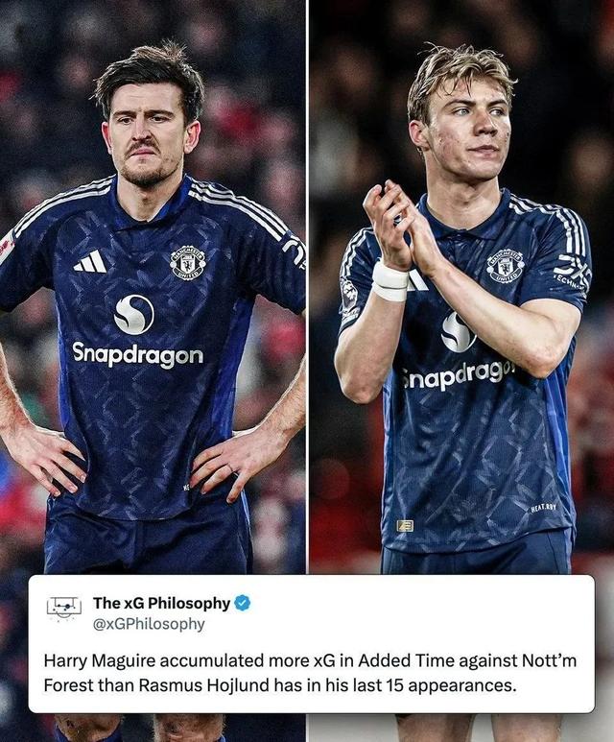Click the small gold tag on right shirt hem
Screen dimensions: 614x742
click(405, 526)
